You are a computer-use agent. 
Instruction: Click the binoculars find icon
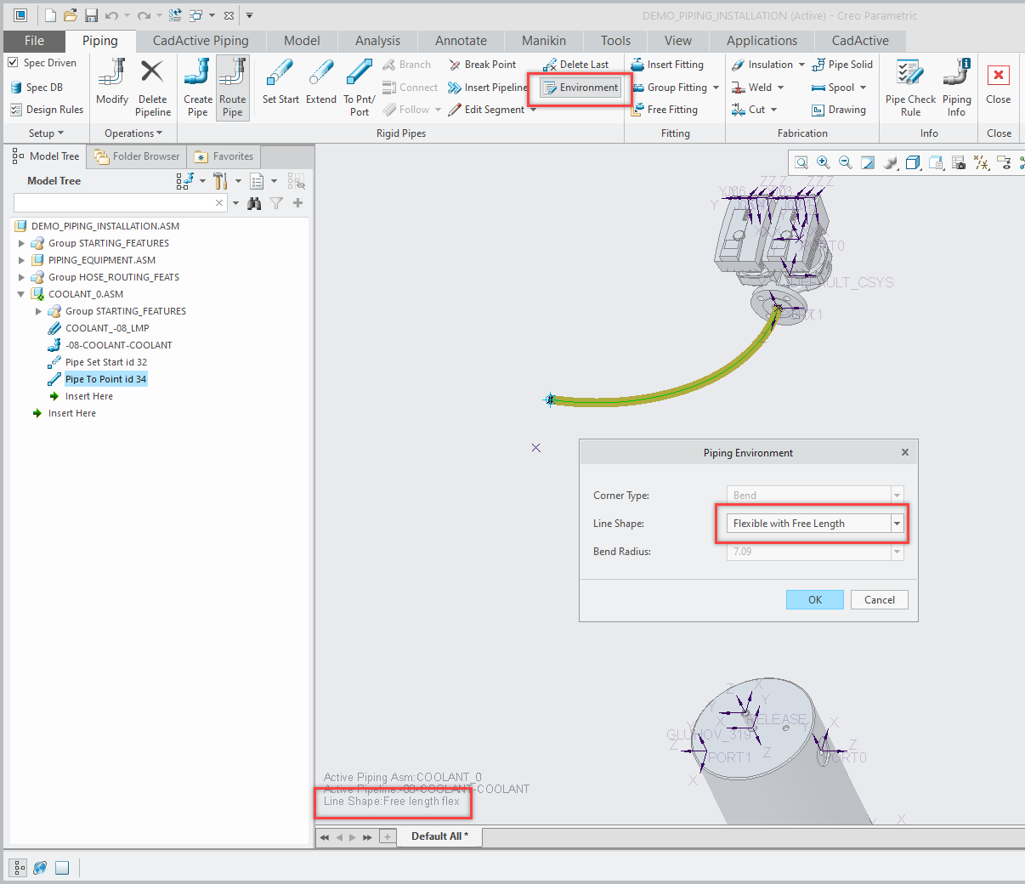click(x=254, y=203)
